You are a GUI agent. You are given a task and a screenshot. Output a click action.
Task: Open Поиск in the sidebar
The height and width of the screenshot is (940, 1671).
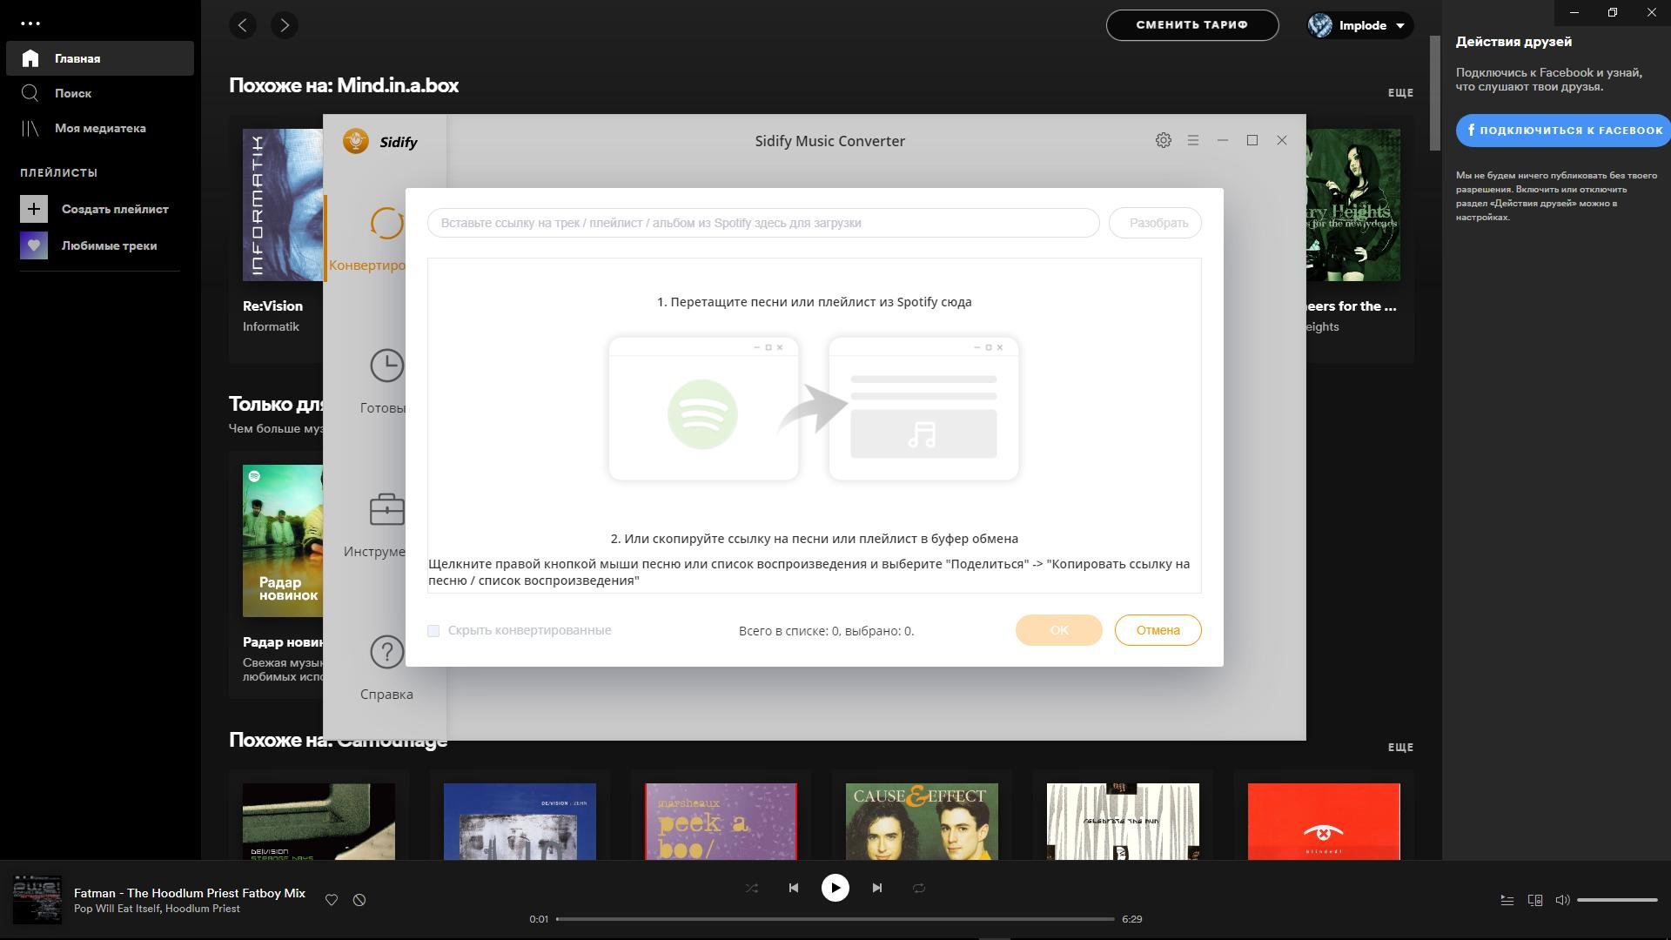(73, 93)
